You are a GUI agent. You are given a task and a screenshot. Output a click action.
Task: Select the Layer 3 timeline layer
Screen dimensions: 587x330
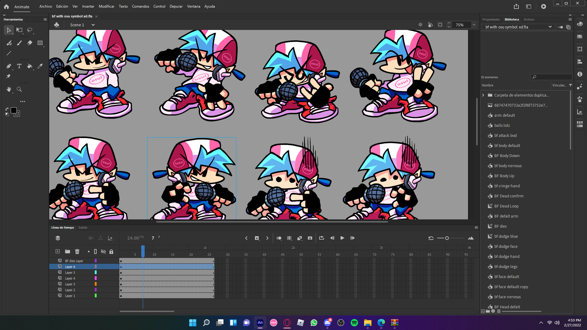[70, 284]
